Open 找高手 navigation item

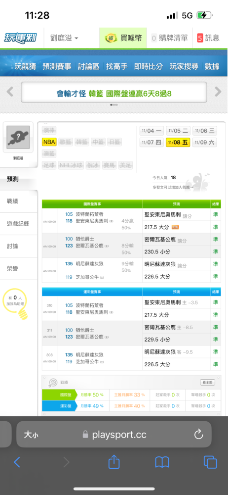117,66
